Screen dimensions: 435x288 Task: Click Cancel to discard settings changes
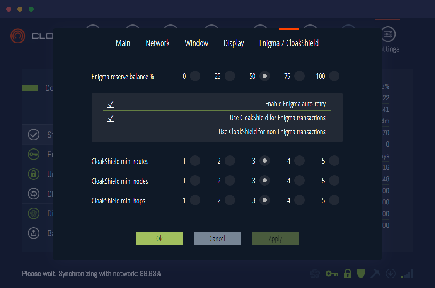[217, 239]
